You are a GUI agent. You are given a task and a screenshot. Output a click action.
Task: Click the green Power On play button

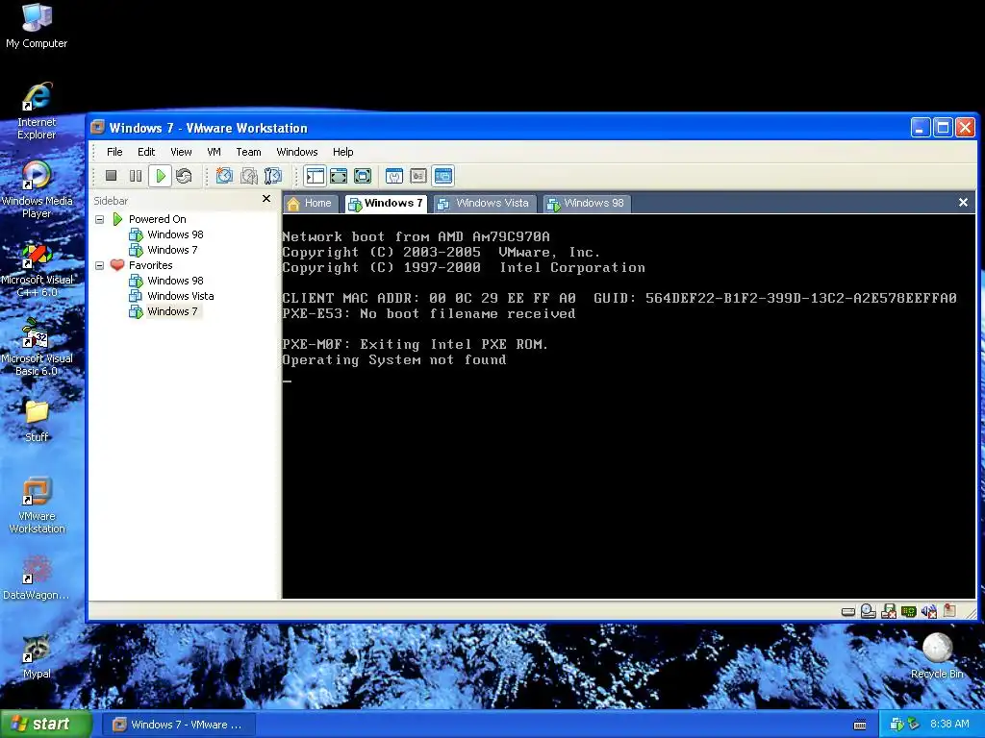tap(161, 177)
